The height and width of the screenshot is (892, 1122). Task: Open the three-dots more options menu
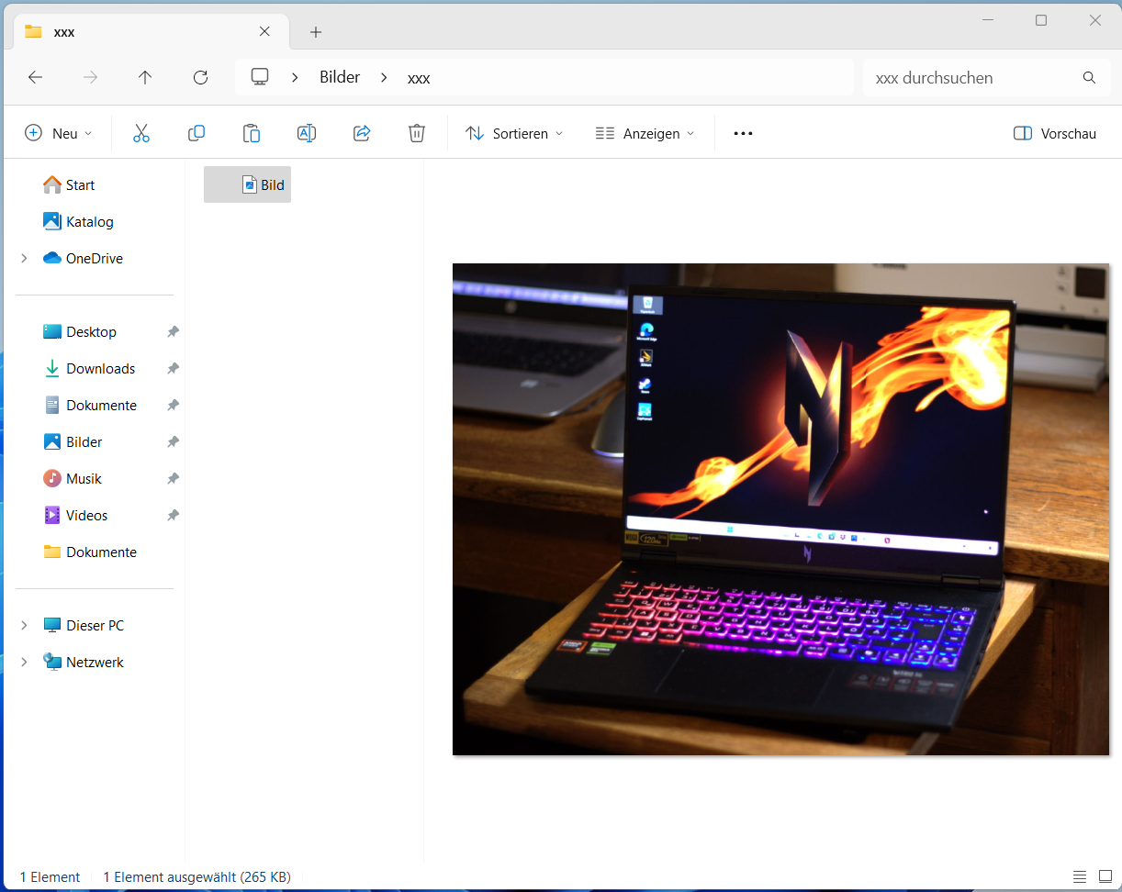tap(743, 133)
